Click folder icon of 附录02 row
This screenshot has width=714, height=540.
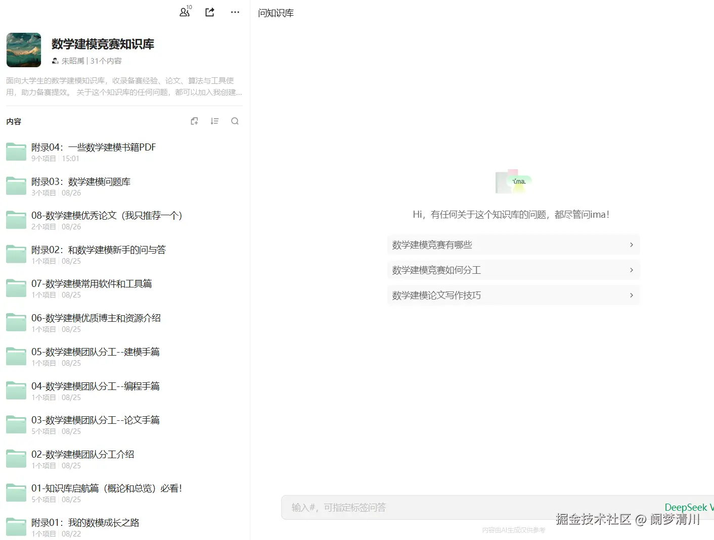coord(16,254)
